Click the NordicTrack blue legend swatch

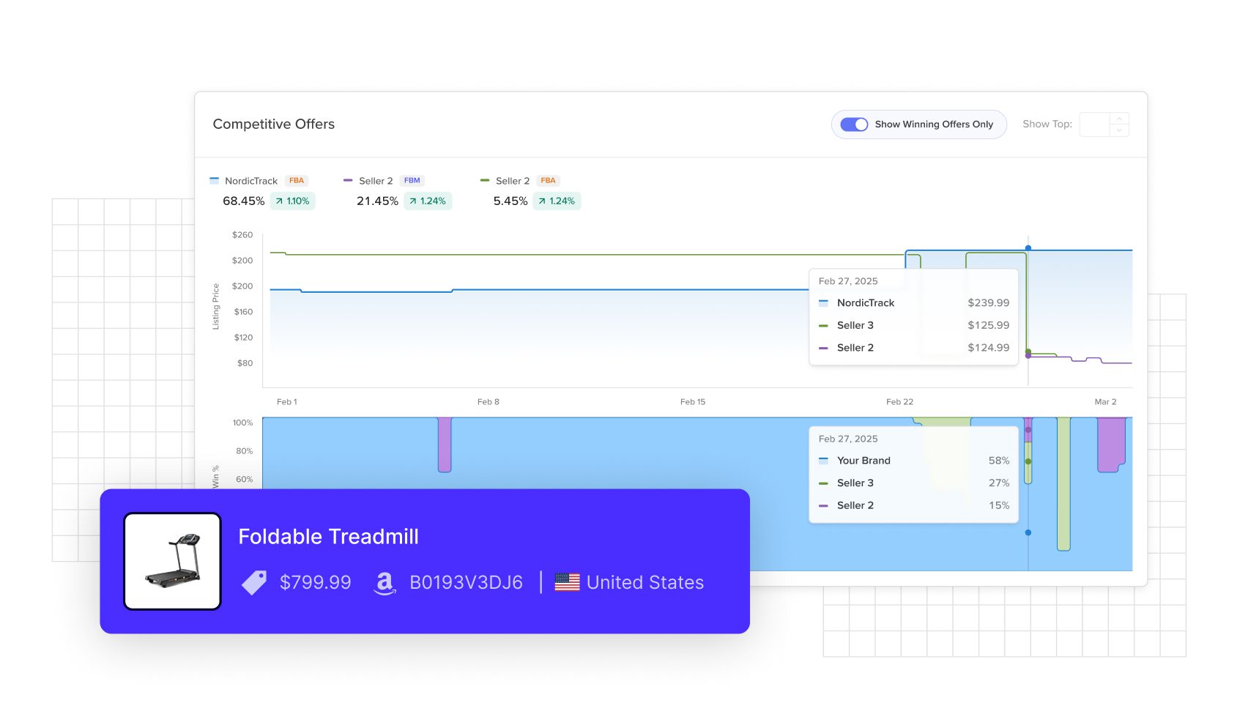tap(214, 180)
